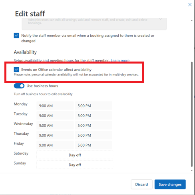Select Friday end time 5:00 PM
This screenshot has width=195, height=195.
(x=94, y=145)
